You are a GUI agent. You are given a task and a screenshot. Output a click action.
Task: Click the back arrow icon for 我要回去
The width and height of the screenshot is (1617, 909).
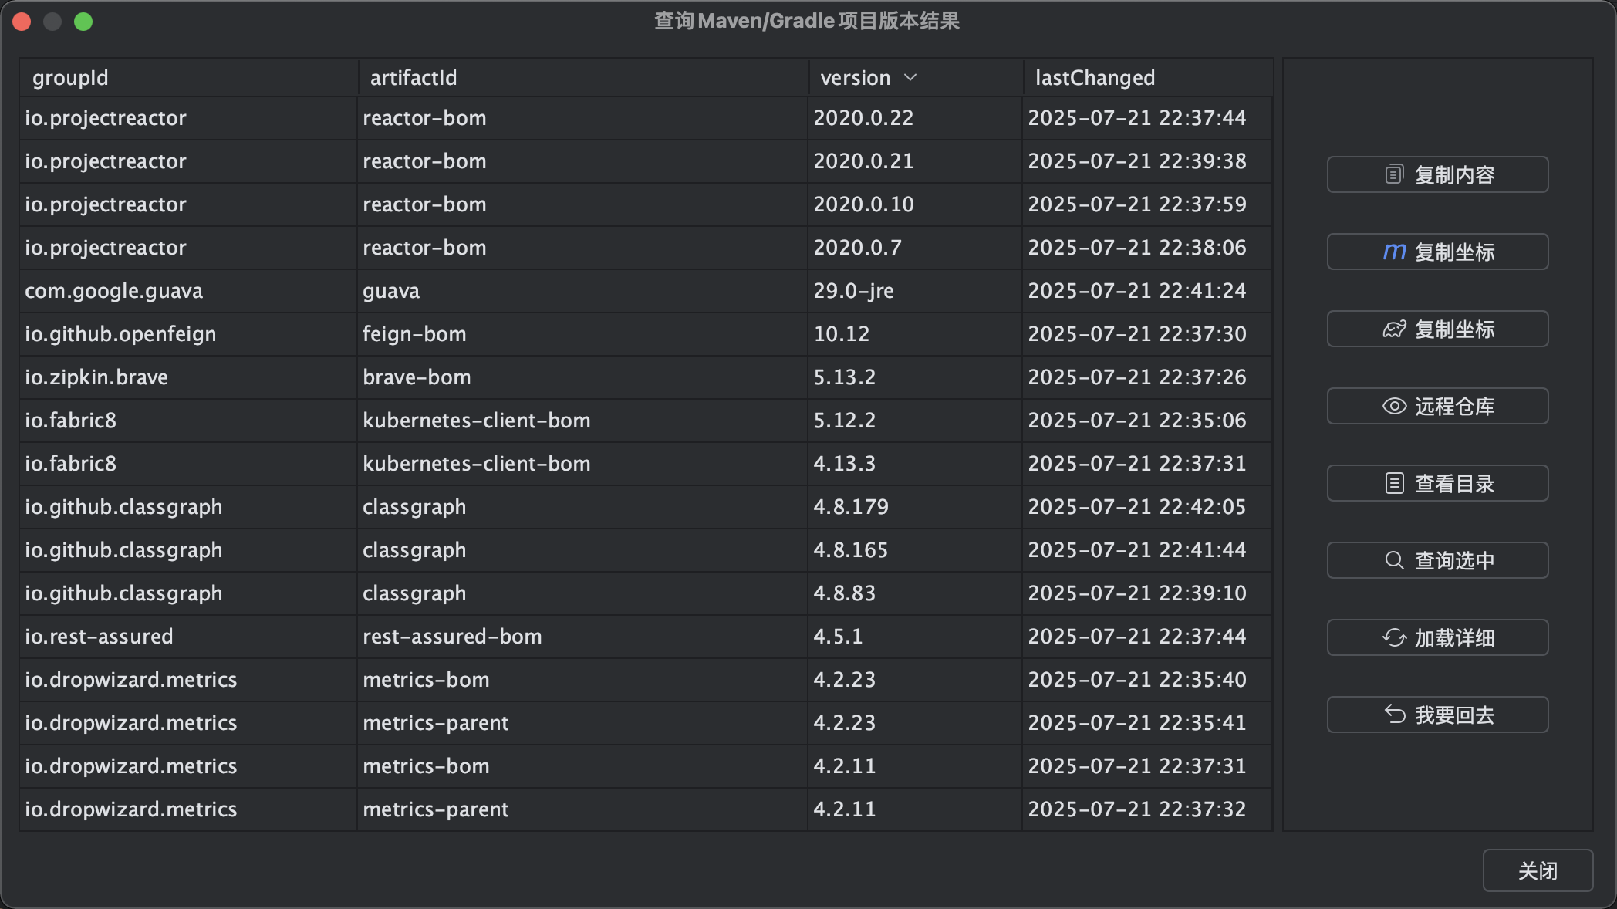1393,715
